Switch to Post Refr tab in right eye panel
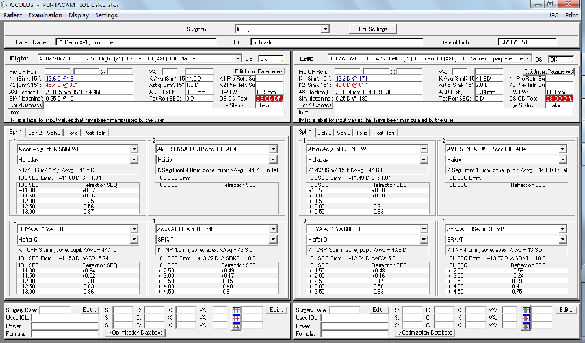Image resolution: width=585 pixels, height=343 pixels. [x=94, y=133]
